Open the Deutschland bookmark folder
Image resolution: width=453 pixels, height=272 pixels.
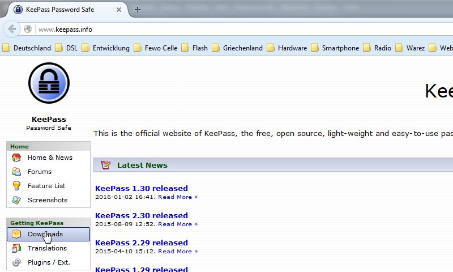(27, 48)
